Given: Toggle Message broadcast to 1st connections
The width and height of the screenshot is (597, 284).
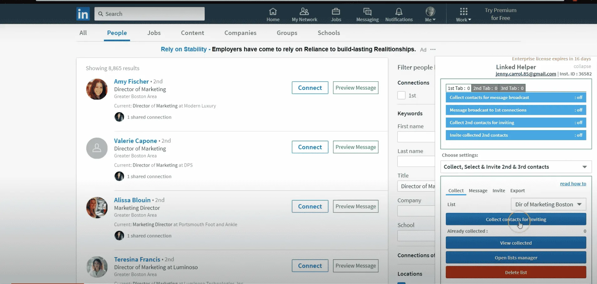Looking at the screenshot, I should pos(516,110).
